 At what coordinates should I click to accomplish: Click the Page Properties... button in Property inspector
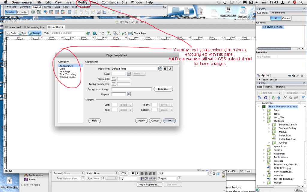click(149, 184)
